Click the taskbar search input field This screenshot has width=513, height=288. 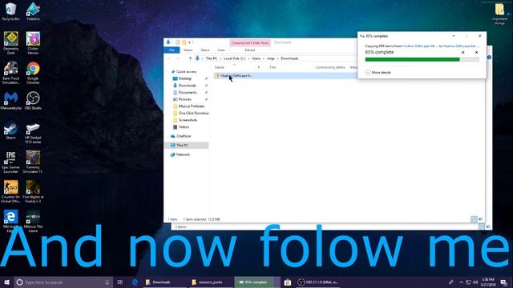pyautogui.click(x=64, y=282)
